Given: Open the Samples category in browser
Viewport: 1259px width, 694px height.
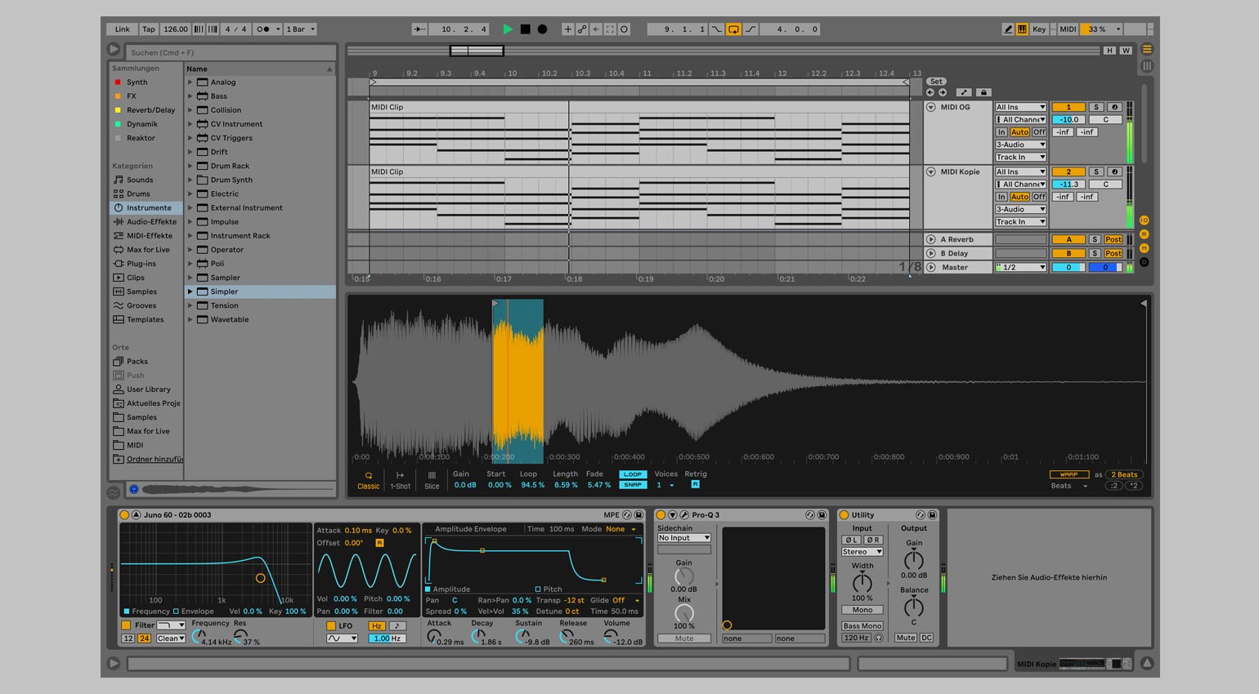Looking at the screenshot, I should point(141,291).
